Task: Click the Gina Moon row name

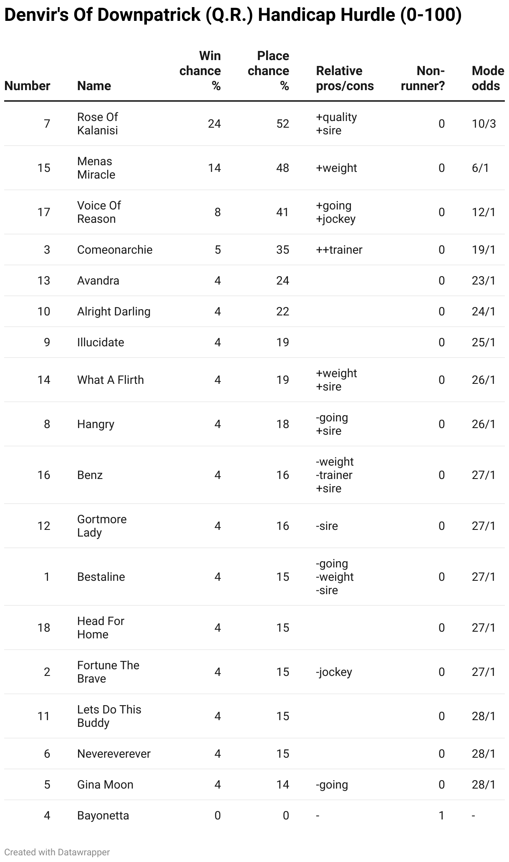Action: (105, 784)
